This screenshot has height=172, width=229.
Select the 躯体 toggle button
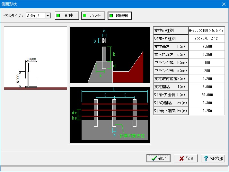point(67,16)
